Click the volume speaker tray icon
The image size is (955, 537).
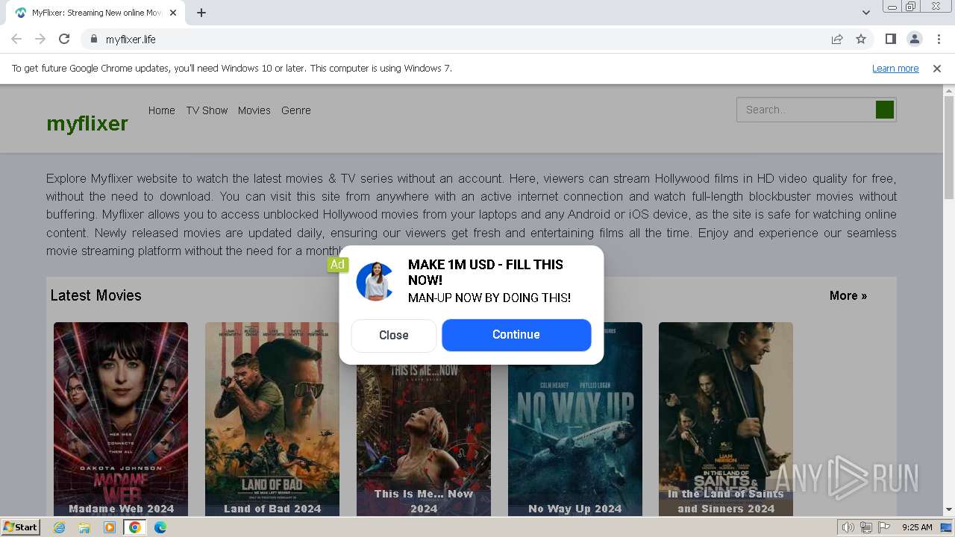[x=848, y=527]
